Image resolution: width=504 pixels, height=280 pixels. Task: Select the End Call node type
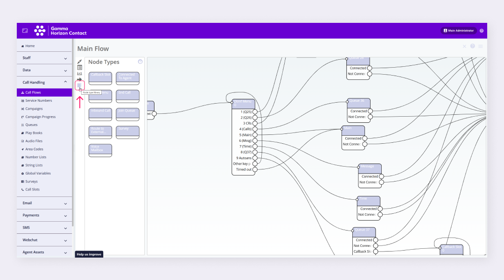pos(127,96)
